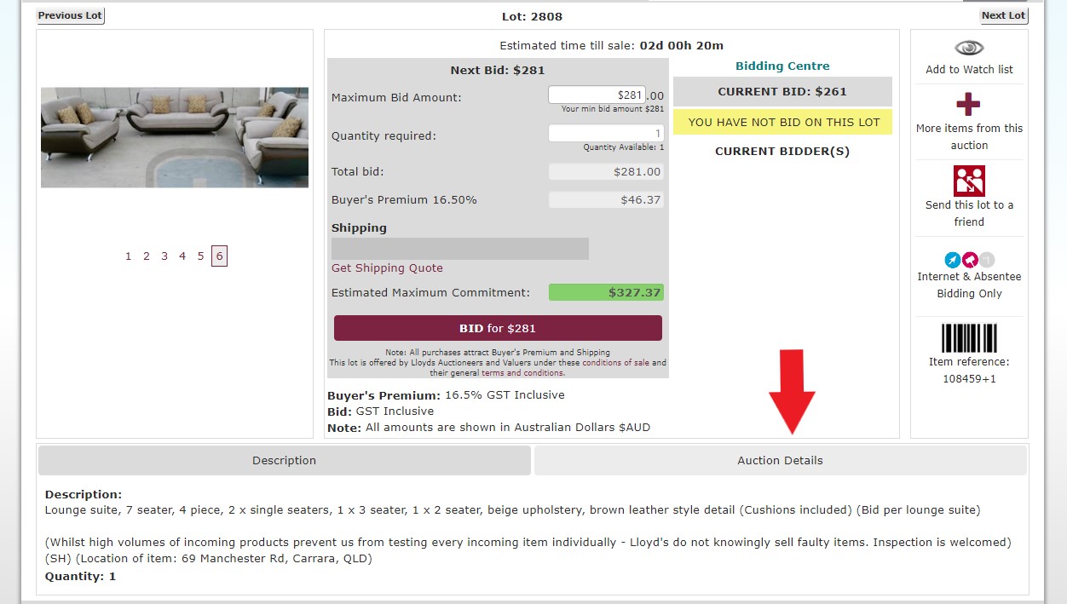Click the lounge suite photo thumbnail
Image resolution: width=1067 pixels, height=604 pixels.
[x=175, y=137]
